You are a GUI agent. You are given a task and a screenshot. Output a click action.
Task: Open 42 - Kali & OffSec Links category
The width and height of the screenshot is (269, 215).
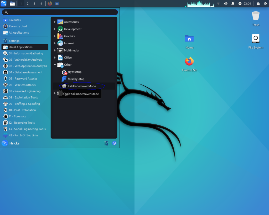[x=25, y=135]
